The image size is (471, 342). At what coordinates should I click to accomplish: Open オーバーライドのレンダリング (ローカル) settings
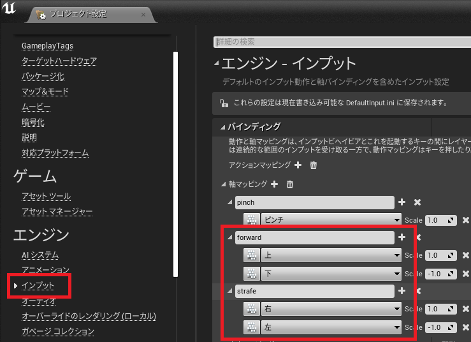89,316
